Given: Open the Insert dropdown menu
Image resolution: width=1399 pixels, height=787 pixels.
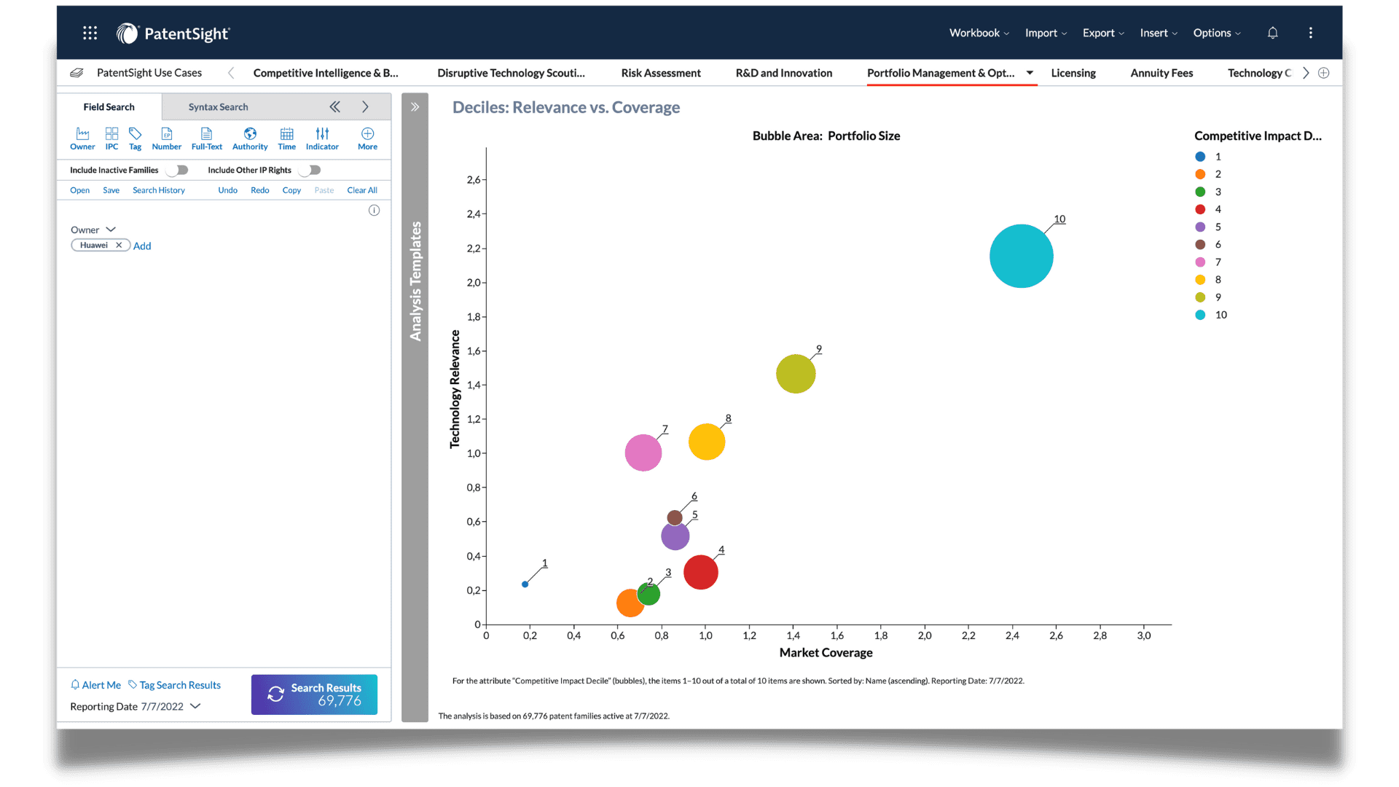Looking at the screenshot, I should 1159,33.
